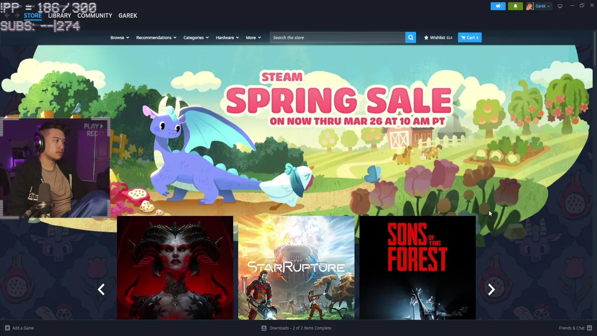Open Friends & Chat label
Viewport: 597px width, 336px height.
click(571, 328)
